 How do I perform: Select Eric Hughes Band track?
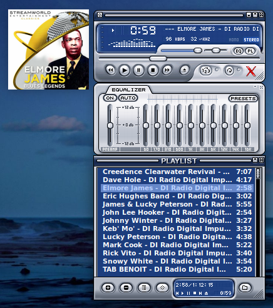pyautogui.click(x=177, y=196)
